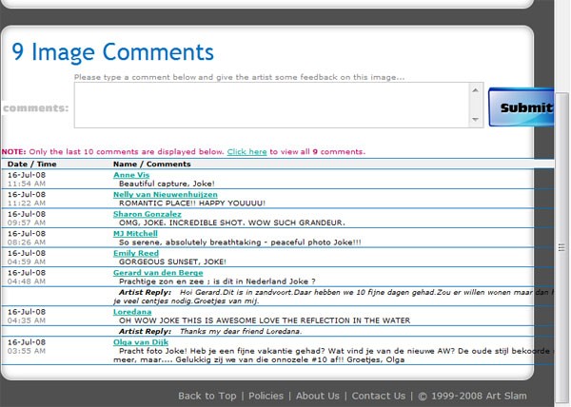Click the timestamp '11:54 AM'
This screenshot has height=407, width=571.
(x=27, y=184)
